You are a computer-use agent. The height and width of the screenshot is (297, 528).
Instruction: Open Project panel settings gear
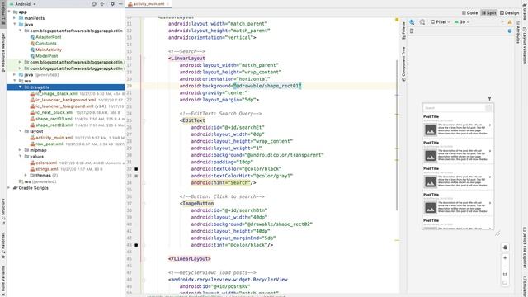(x=112, y=4)
